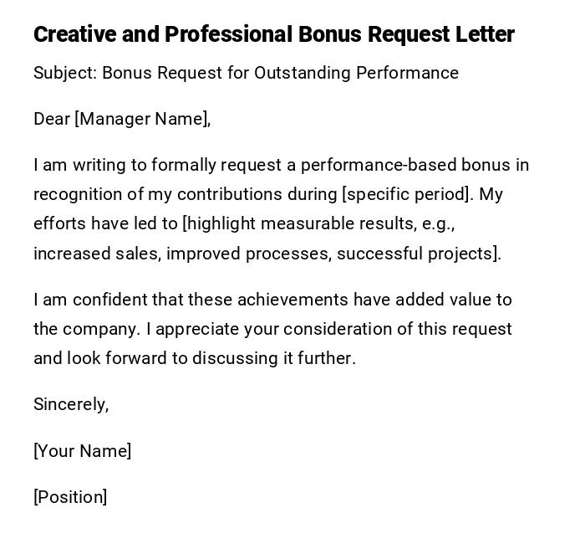
Task: Select the [Position] placeholder
Action: coord(70,497)
